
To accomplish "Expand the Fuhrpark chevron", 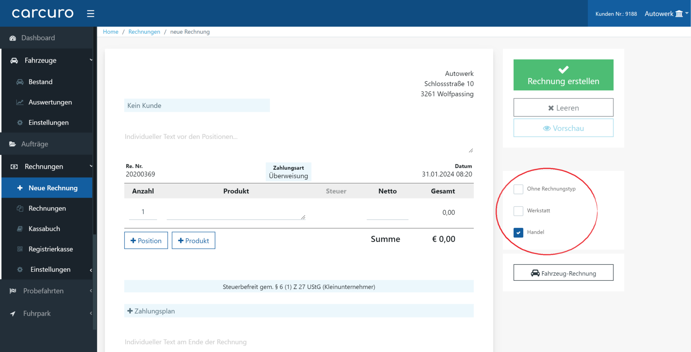I will 91,313.
